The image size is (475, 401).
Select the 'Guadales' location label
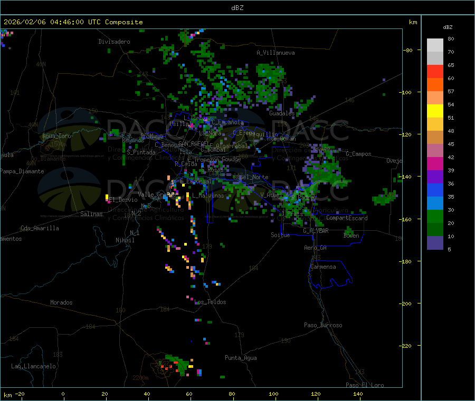tap(282, 113)
